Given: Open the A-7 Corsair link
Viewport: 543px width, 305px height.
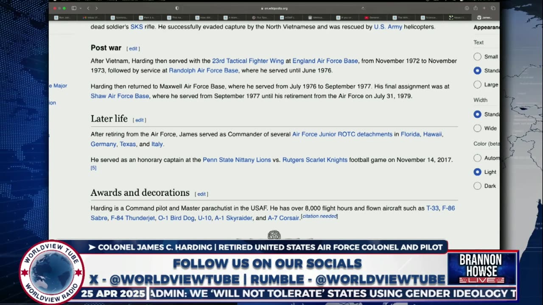Looking at the screenshot, I should tap(283, 218).
